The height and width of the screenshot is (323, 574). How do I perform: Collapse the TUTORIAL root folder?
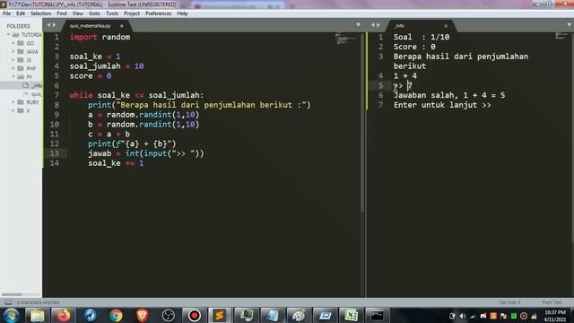pos(8,35)
